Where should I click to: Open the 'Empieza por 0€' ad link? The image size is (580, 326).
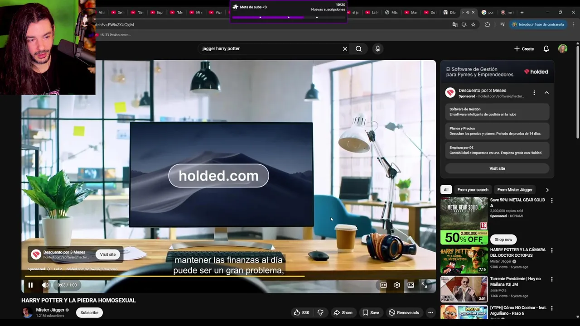[x=497, y=150]
